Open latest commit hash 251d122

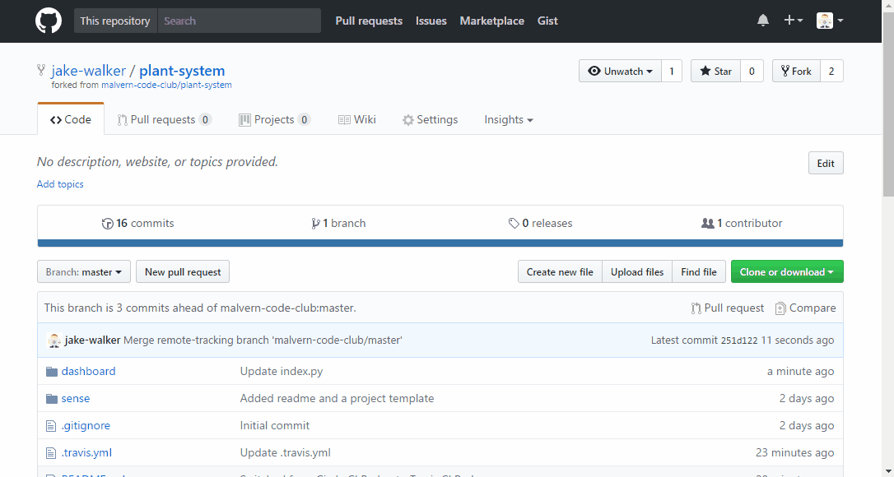pos(739,340)
